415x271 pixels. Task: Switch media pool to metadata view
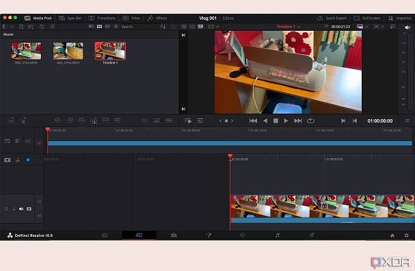91,27
